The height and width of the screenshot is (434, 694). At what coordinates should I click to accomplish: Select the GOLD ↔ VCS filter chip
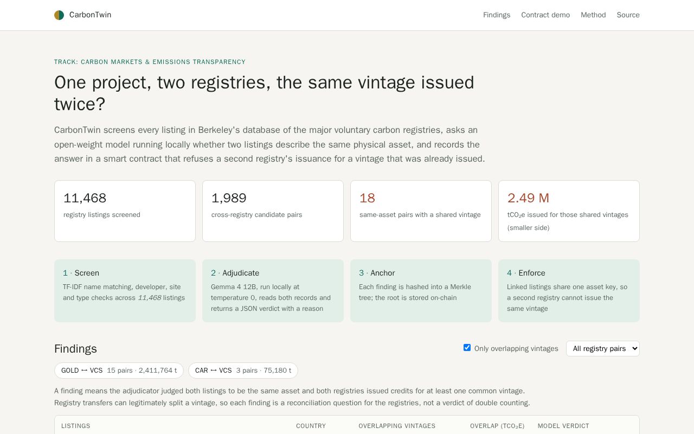119,371
